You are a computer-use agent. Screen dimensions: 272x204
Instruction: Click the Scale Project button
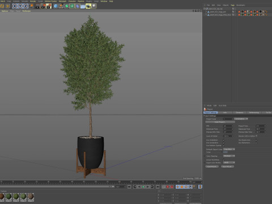pyautogui.click(x=220, y=122)
